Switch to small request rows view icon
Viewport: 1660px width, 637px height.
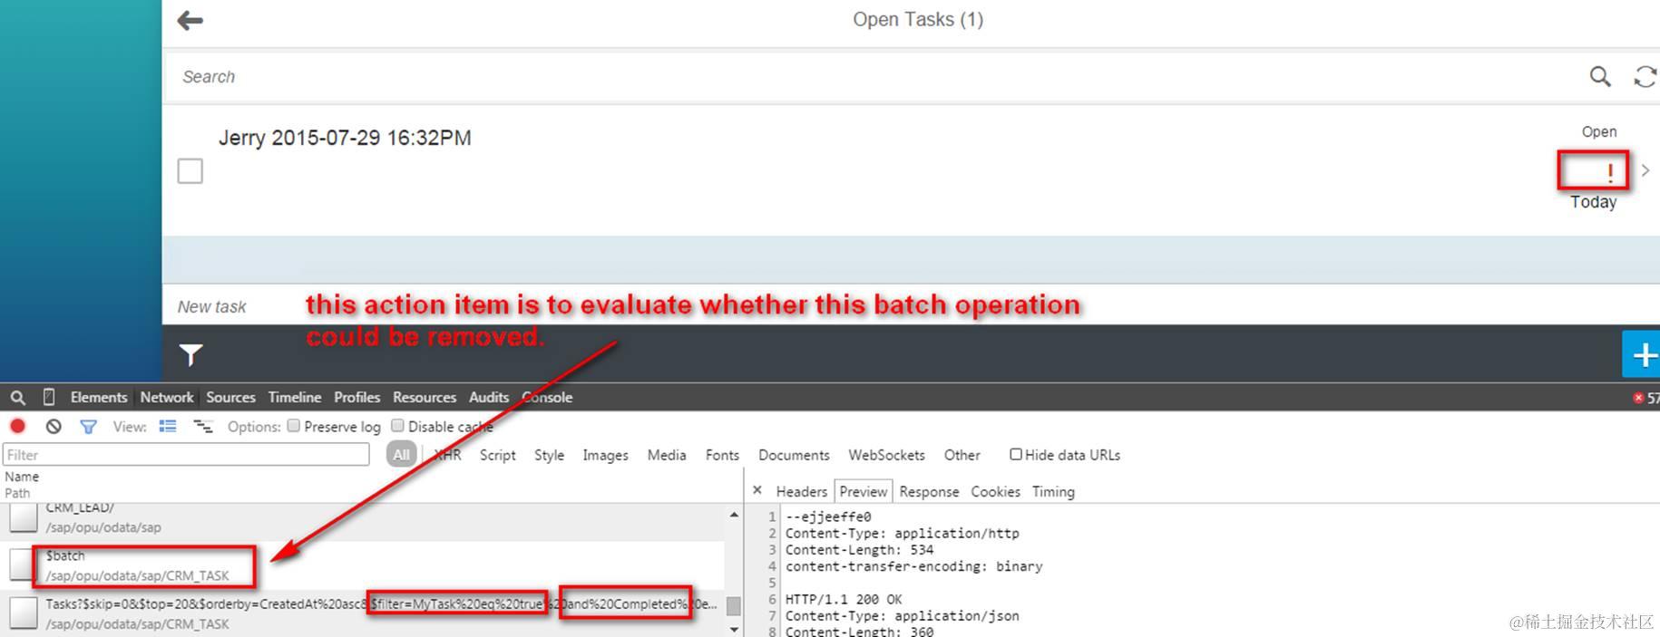coord(203,426)
